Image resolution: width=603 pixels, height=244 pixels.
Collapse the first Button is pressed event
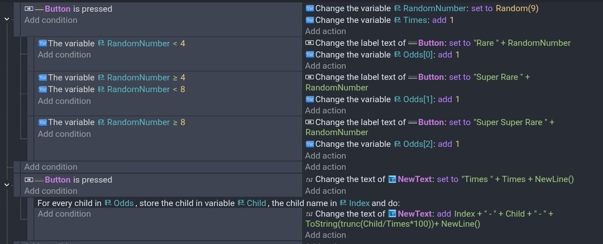pos(6,19)
